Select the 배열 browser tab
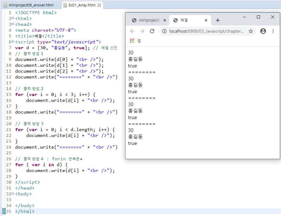Viewport: 281px width, 216px height. tap(190, 20)
